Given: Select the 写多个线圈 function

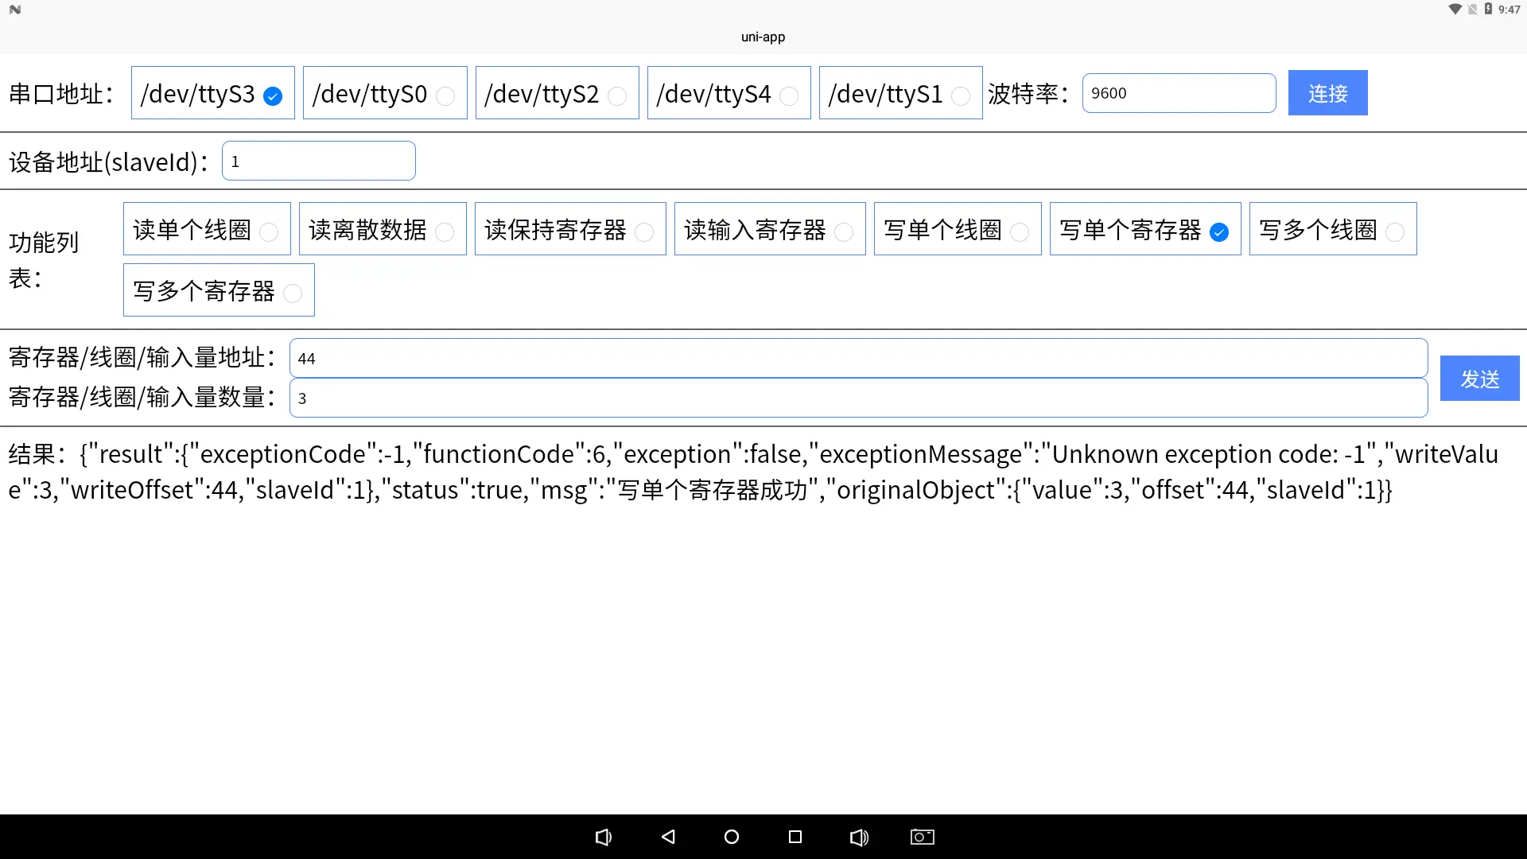Looking at the screenshot, I should (1333, 229).
